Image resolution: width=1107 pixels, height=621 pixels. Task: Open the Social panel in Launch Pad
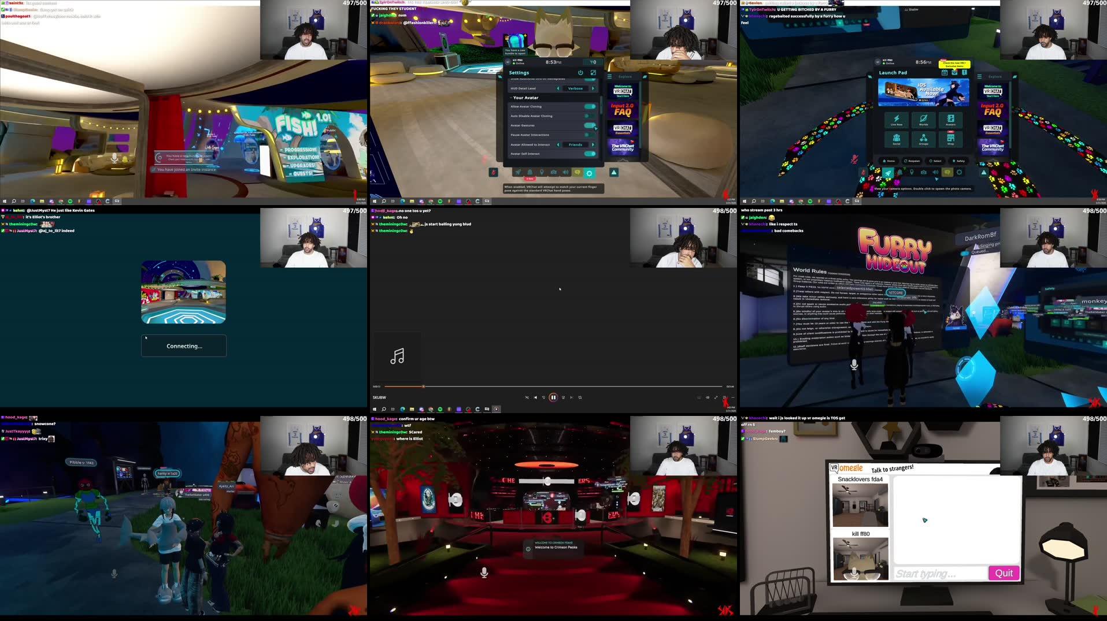point(897,139)
